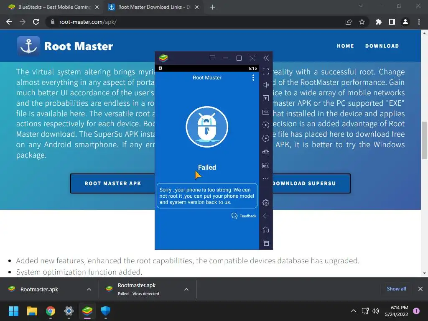The width and height of the screenshot is (428, 321).
Task: Close the BlueStacks browser tab
Action: (x=97, y=8)
